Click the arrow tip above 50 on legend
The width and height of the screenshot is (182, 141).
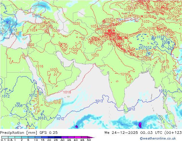(91, 137)
